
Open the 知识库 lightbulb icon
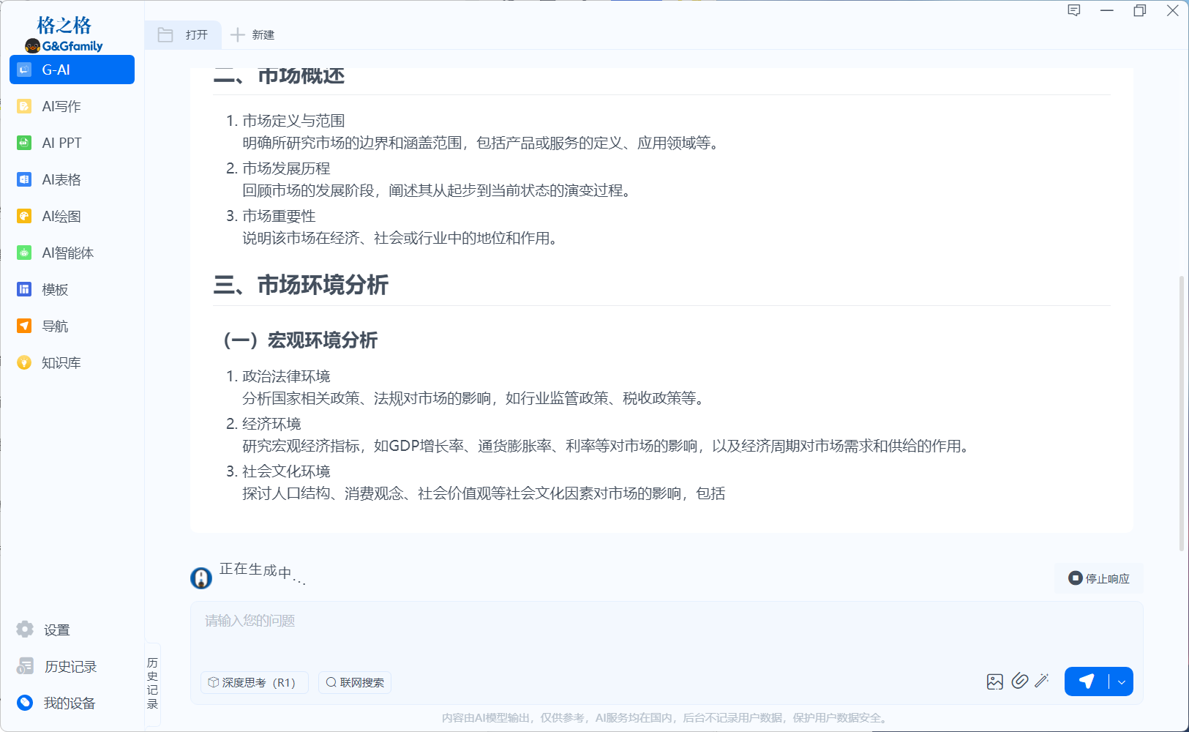pos(24,362)
